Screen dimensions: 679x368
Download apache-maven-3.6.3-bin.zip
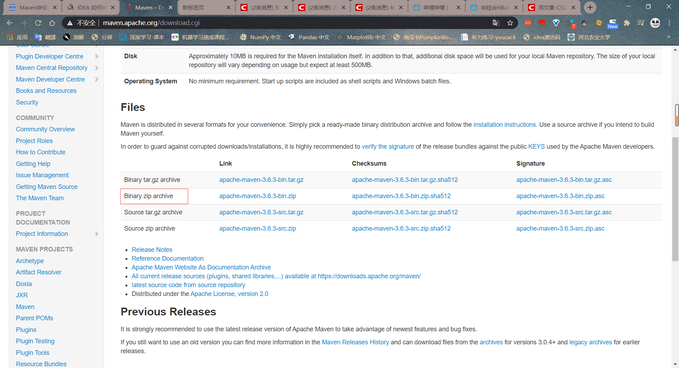257,196
